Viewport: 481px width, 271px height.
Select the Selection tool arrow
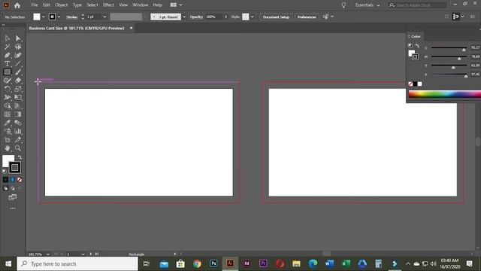[8, 38]
